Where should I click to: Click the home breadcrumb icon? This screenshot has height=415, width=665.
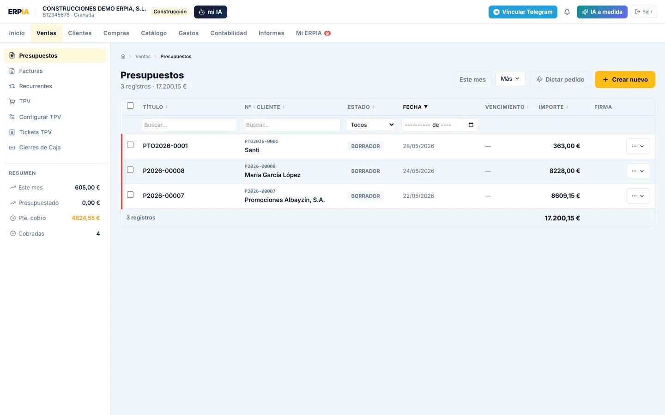pos(123,56)
